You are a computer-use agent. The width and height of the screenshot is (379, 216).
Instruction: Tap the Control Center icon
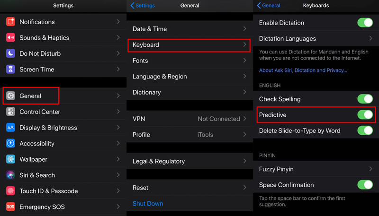10,112
